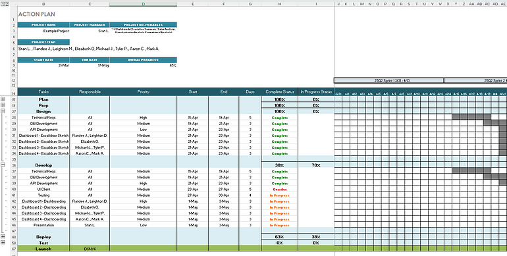Select Deploy 63% complete status cell
The height and width of the screenshot is (256, 507).
[x=280, y=237]
